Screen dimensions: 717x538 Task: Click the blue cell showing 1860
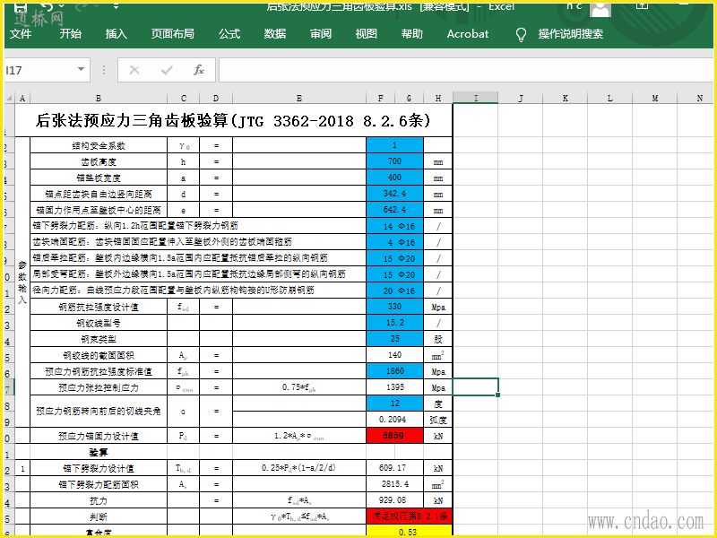pos(394,371)
